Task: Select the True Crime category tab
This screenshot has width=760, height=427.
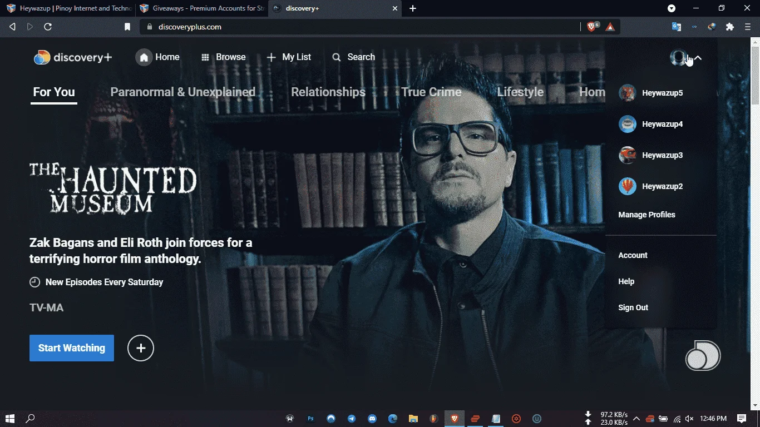Action: 431,92
